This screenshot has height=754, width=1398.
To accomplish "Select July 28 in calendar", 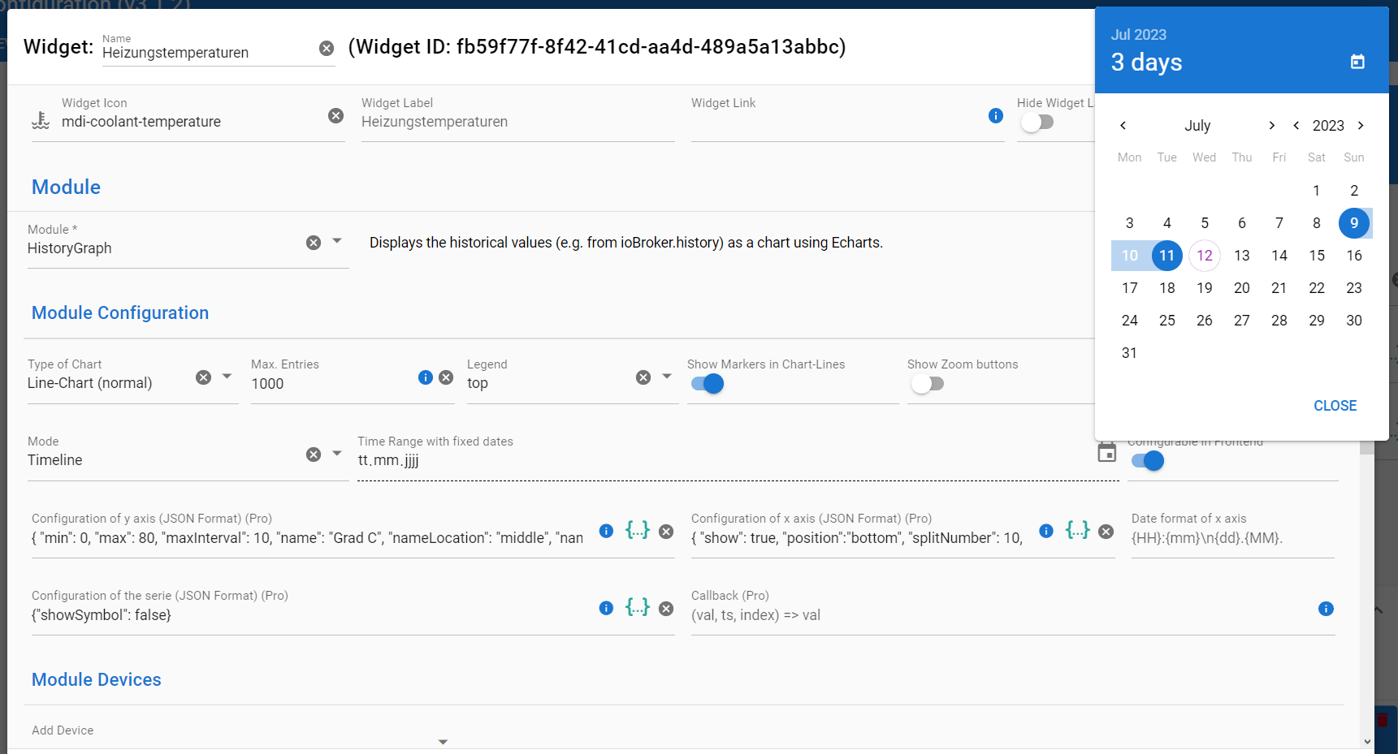I will pyautogui.click(x=1279, y=321).
